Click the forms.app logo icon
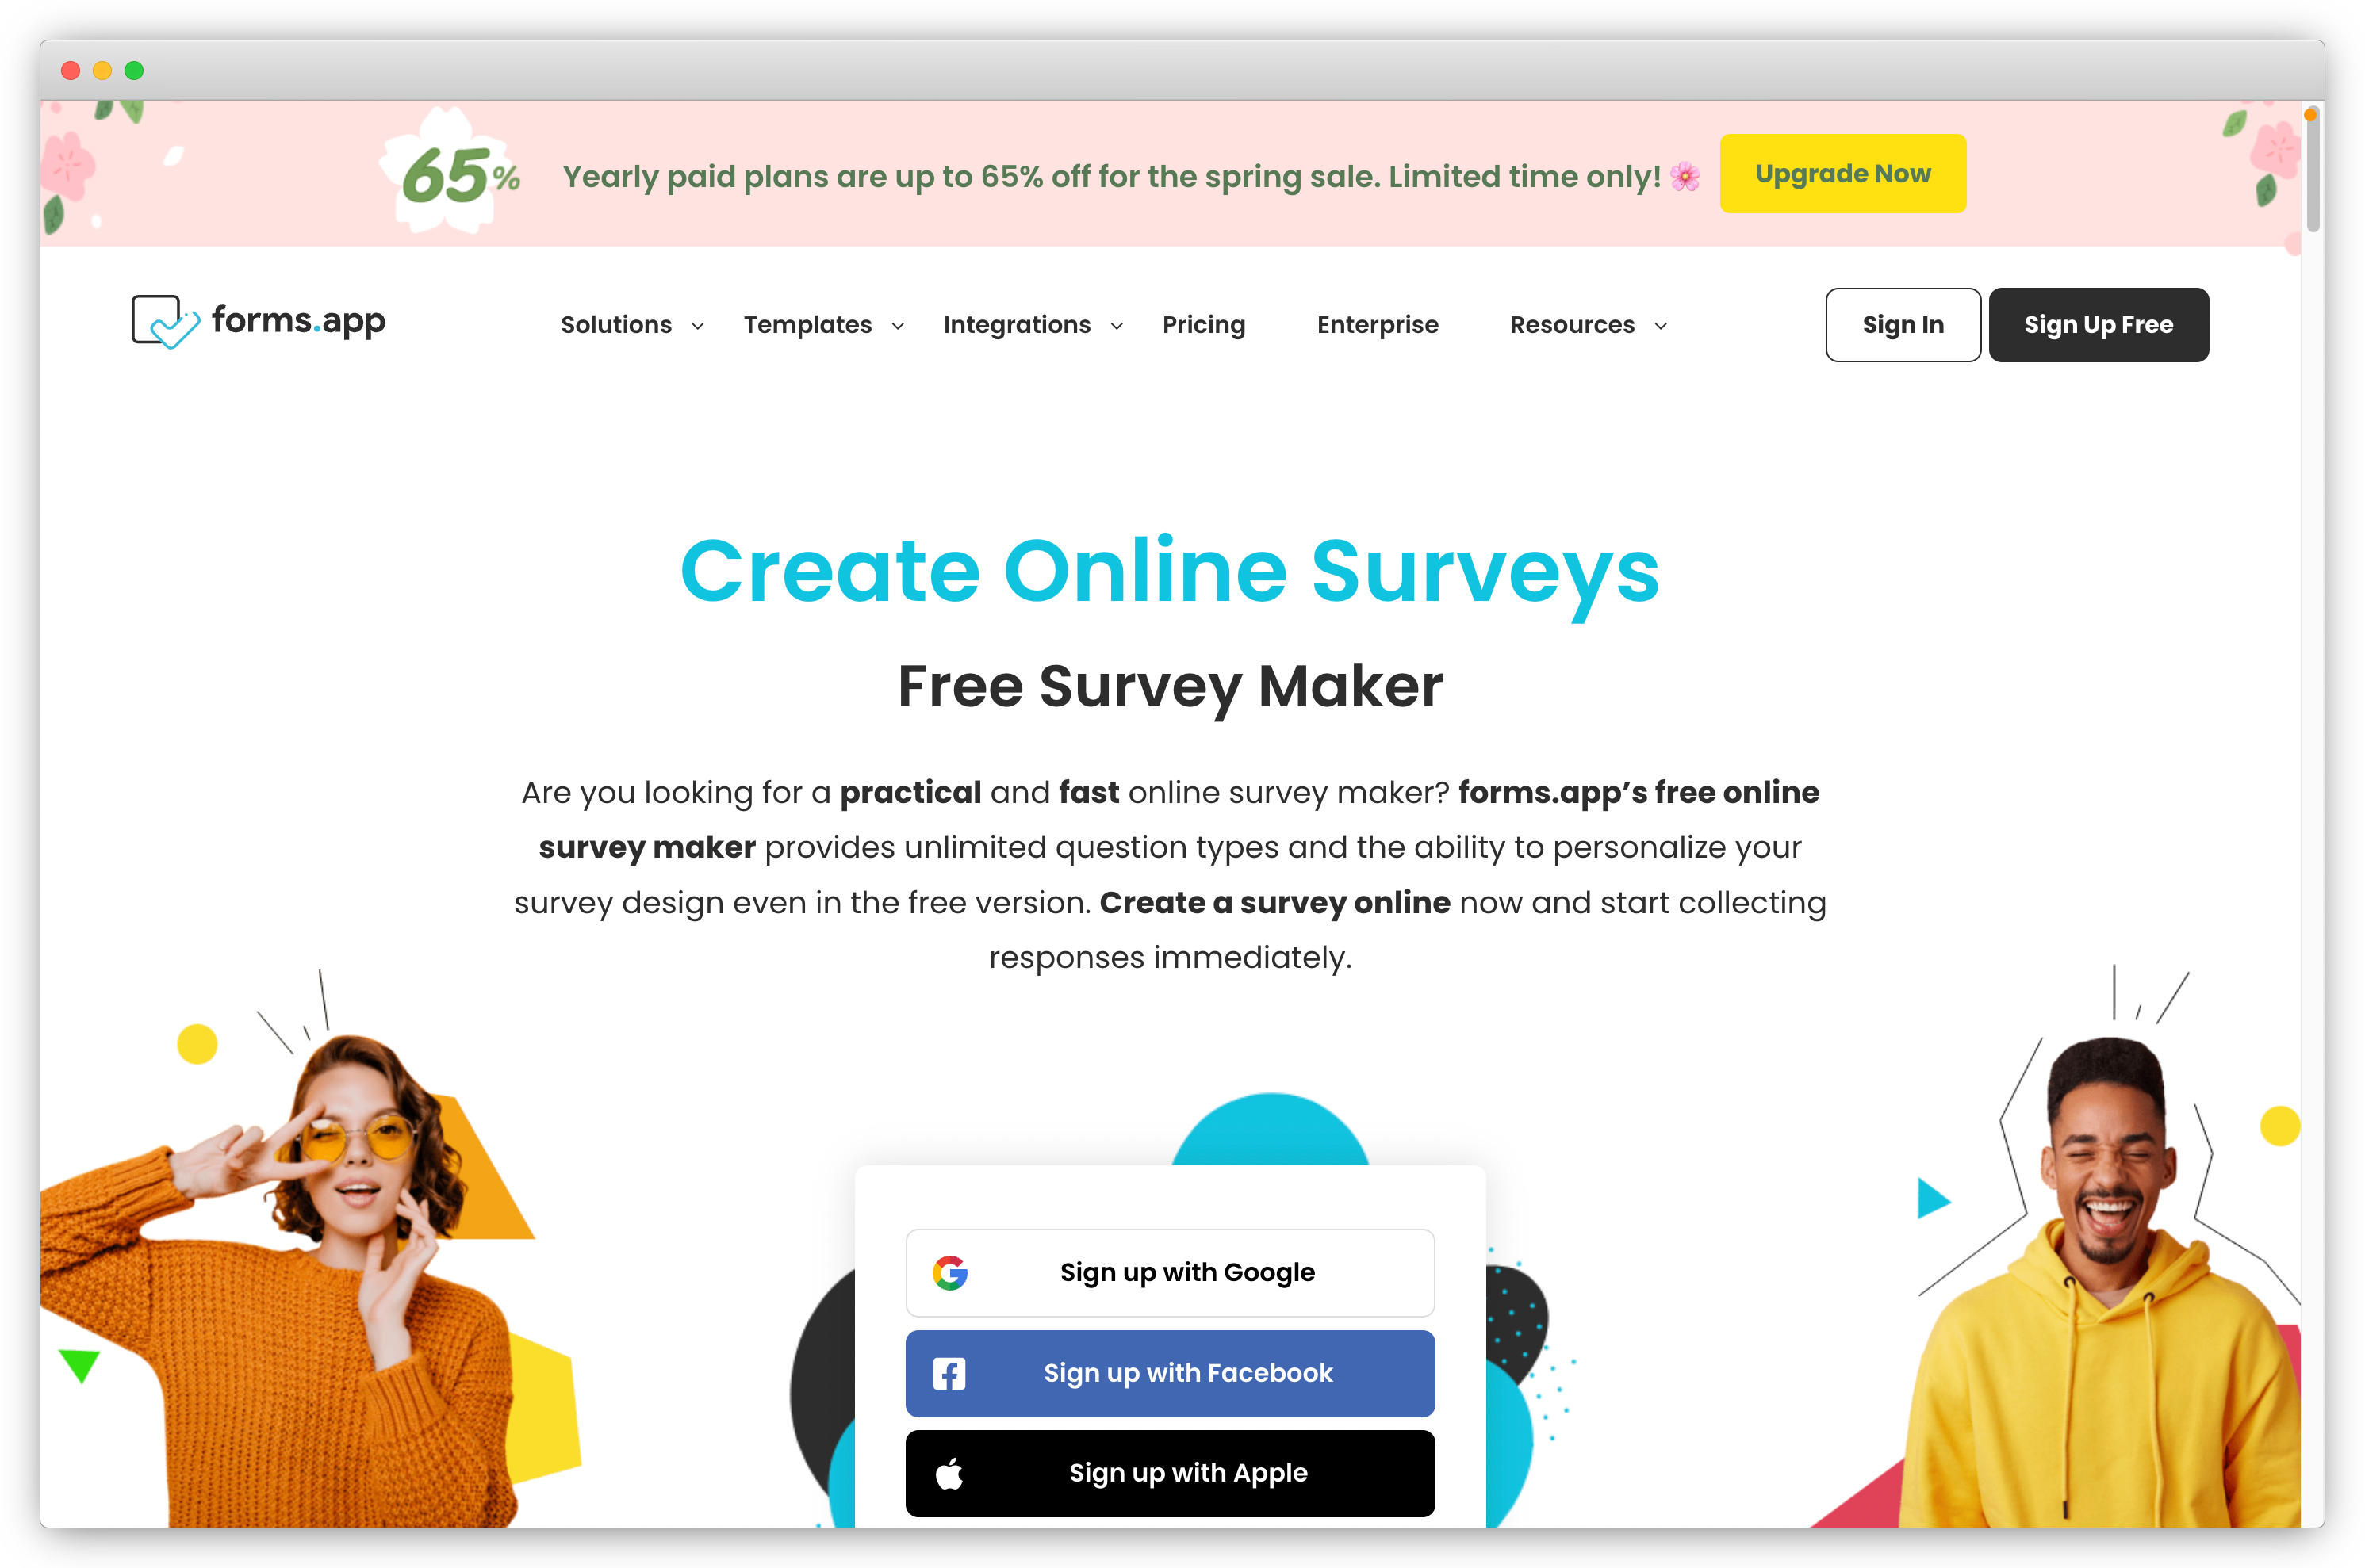Viewport: 2365px width, 1568px height. point(164,322)
